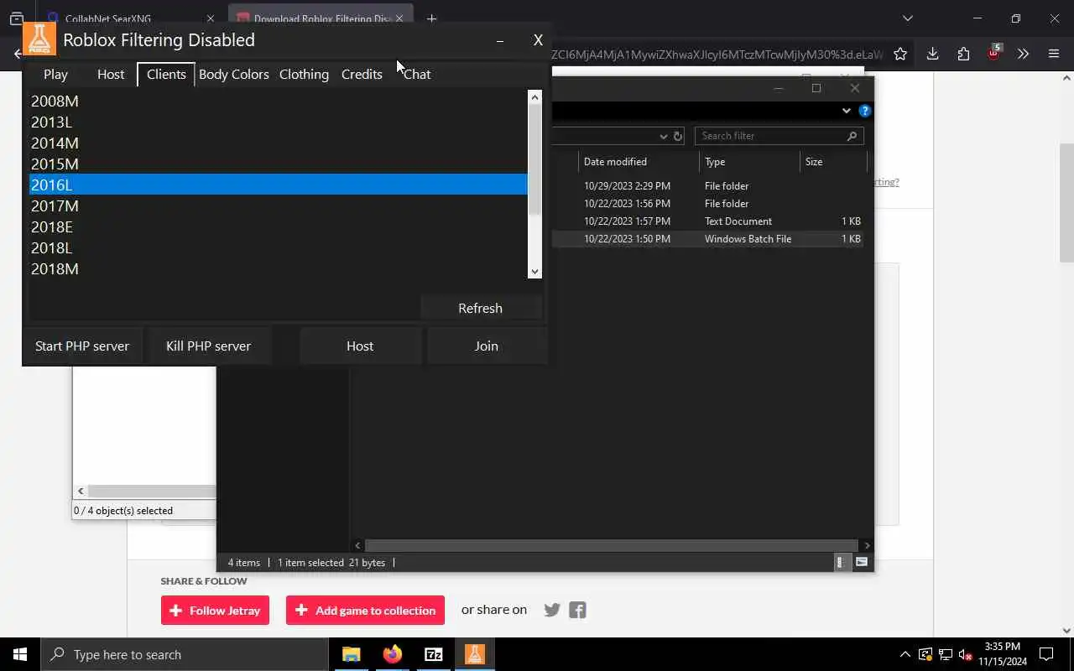
Task: Switch to the Clients tab
Action: [x=166, y=74]
